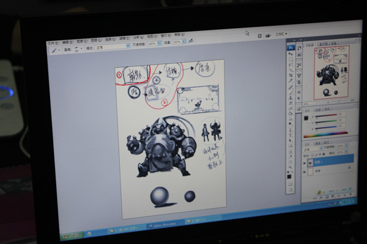Select the Dodge tool
The height and width of the screenshot is (244, 367).
(291, 124)
